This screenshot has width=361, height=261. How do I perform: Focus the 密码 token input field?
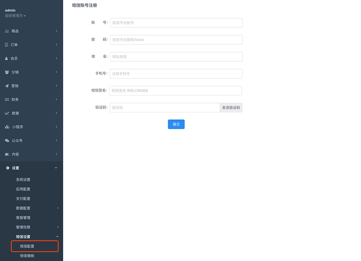(176, 40)
